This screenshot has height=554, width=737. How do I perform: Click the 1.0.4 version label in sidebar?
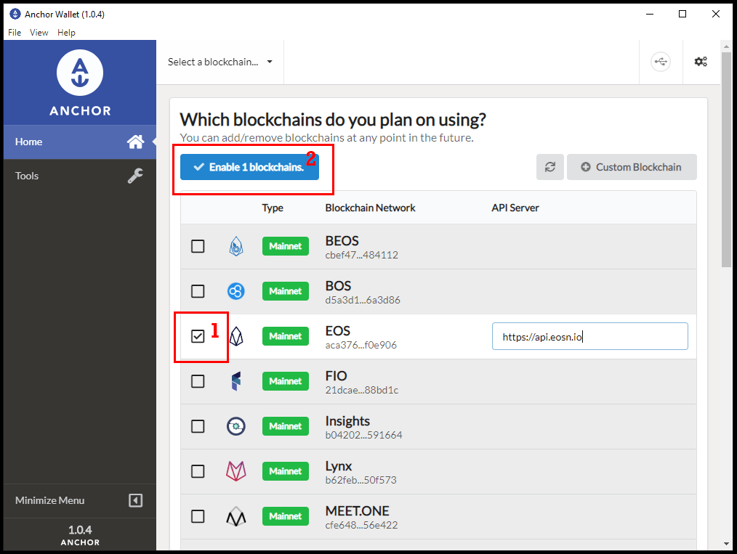coord(80,530)
